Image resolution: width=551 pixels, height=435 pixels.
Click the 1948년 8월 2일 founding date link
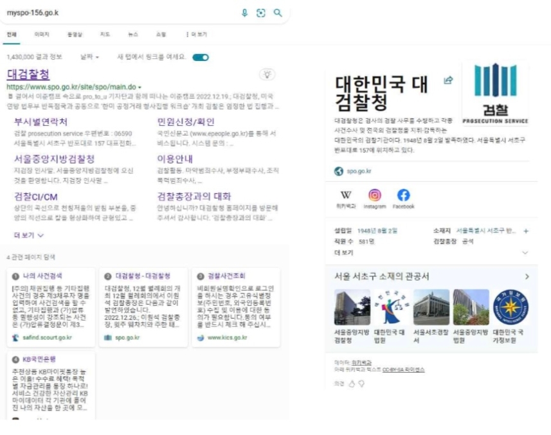pyautogui.click(x=377, y=231)
